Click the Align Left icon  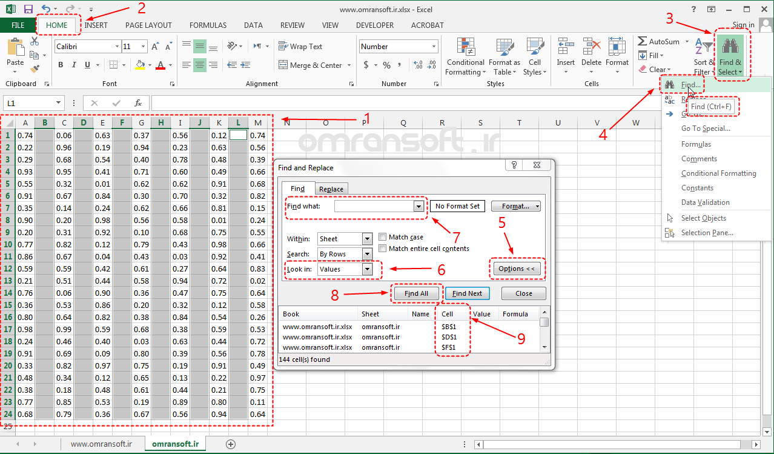coord(187,65)
